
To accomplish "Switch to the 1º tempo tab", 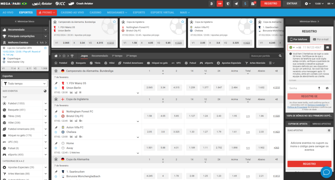I will pos(117,56).
